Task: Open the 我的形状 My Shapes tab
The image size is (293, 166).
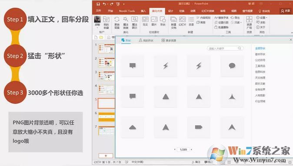Action: tap(146, 40)
